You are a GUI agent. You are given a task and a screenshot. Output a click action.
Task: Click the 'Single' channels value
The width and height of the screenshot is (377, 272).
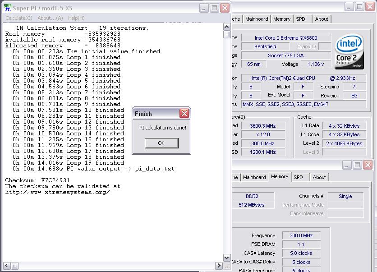pyautogui.click(x=346, y=196)
